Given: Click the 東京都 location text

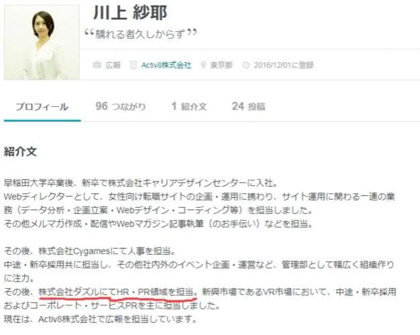Looking at the screenshot, I should (221, 65).
